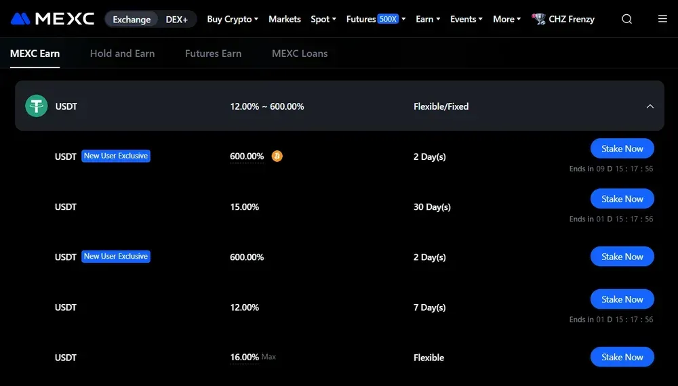Switch to the Futures Earn tab
678x386 pixels.
click(x=213, y=53)
